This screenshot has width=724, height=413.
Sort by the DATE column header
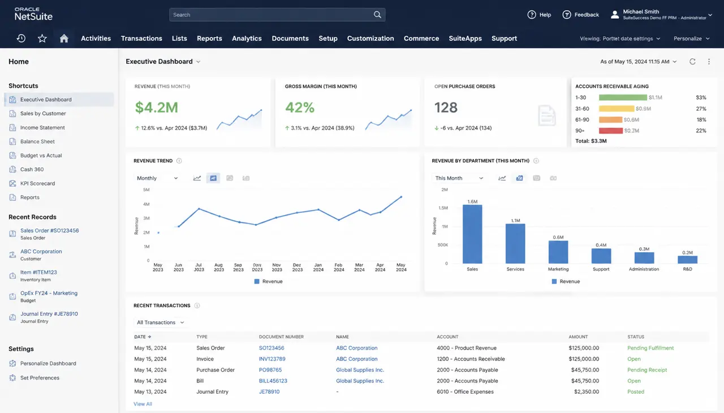tap(143, 337)
